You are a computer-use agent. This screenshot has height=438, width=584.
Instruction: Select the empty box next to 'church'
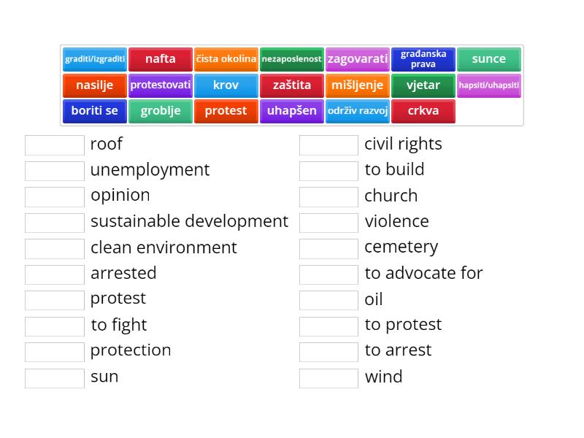(328, 196)
